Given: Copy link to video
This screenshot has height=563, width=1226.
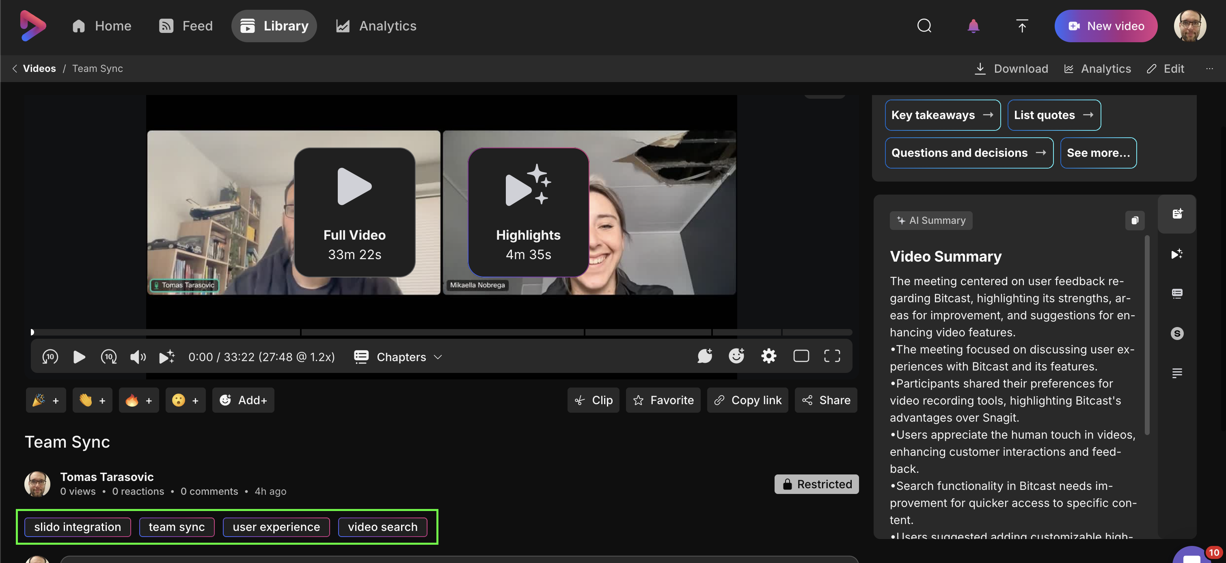Looking at the screenshot, I should pyautogui.click(x=747, y=400).
